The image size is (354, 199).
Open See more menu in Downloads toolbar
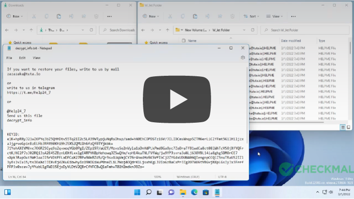[x=109, y=16]
